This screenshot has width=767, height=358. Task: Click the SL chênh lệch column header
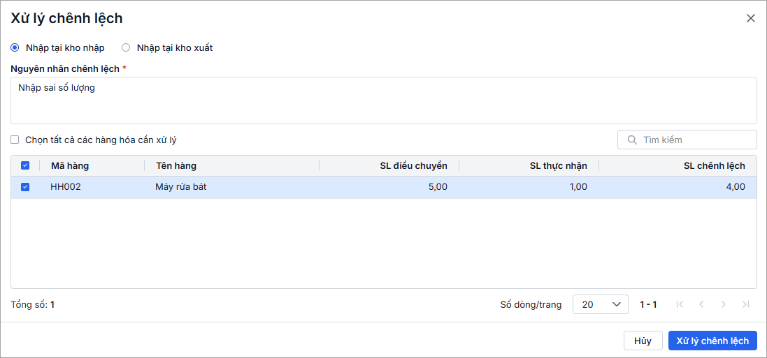(x=714, y=166)
